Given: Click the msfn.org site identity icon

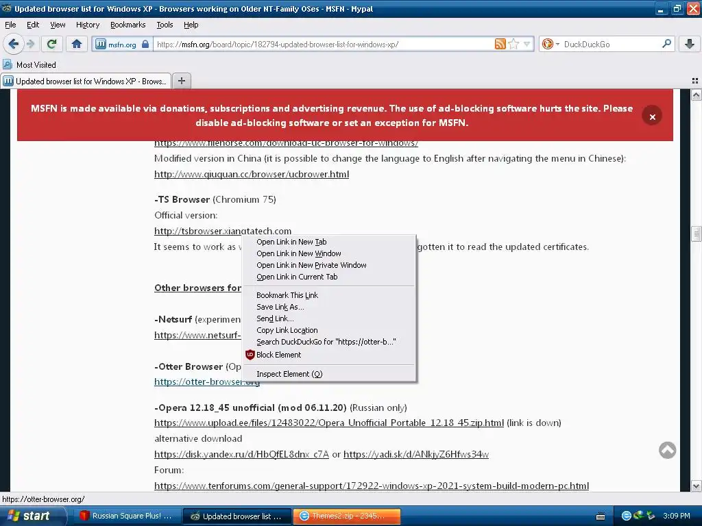Looking at the screenshot, I should [122, 45].
